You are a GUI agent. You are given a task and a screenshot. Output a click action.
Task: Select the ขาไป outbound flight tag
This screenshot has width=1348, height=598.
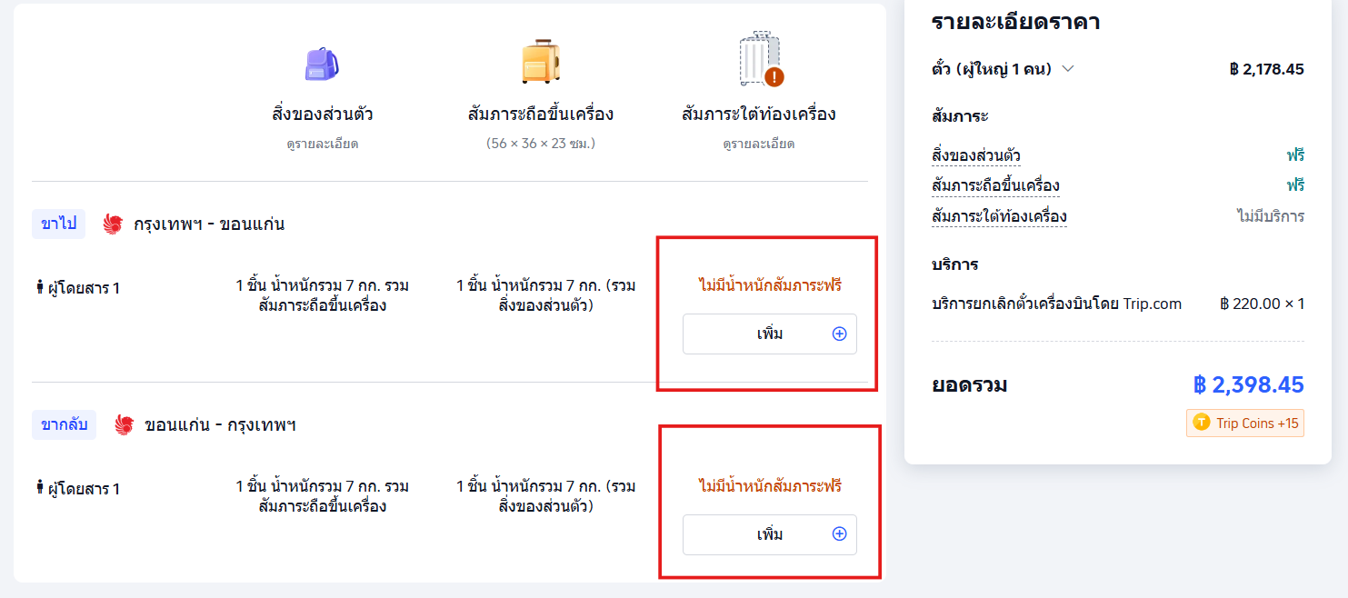tap(59, 224)
